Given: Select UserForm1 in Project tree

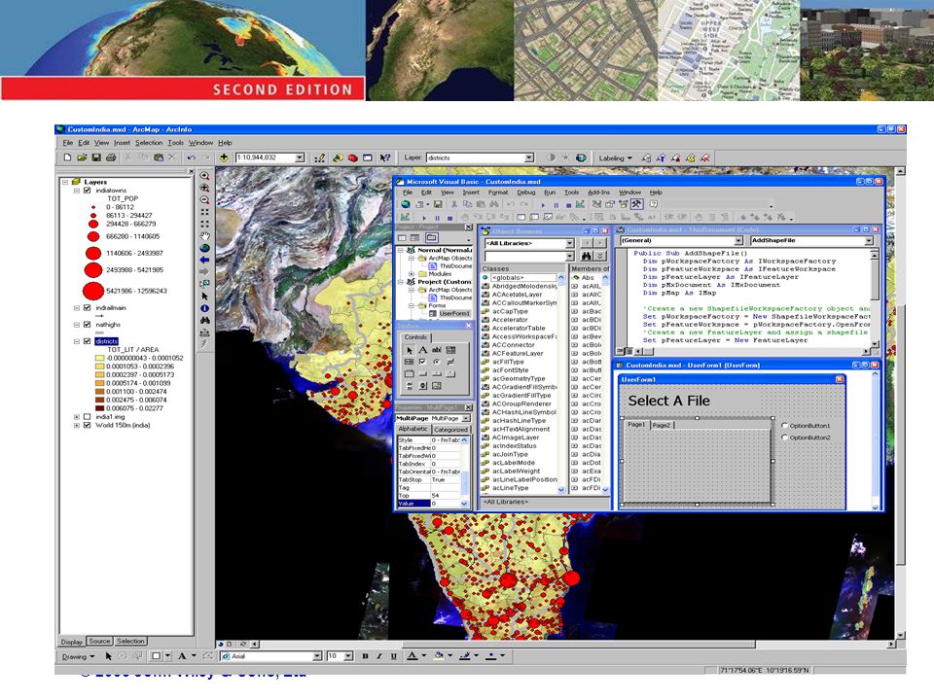Looking at the screenshot, I should tap(454, 313).
